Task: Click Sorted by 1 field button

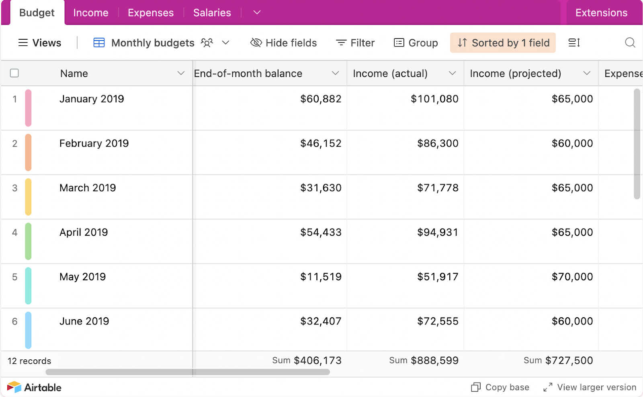Action: (503, 43)
